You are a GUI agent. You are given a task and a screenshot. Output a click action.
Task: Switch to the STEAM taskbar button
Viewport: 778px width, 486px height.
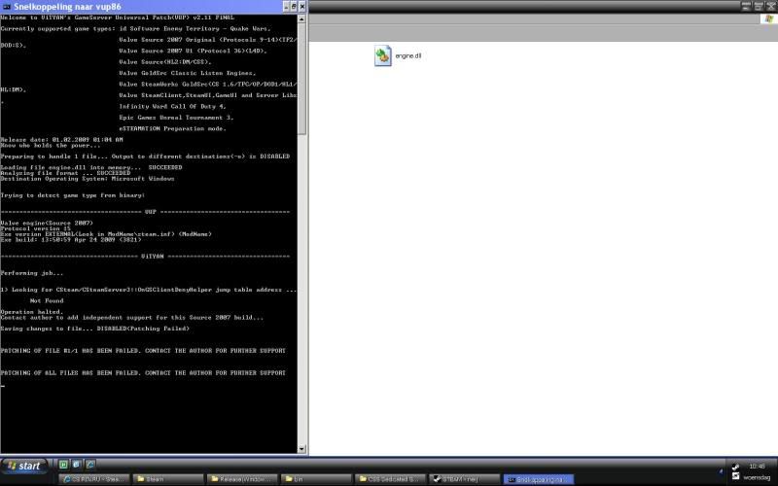pos(465,479)
